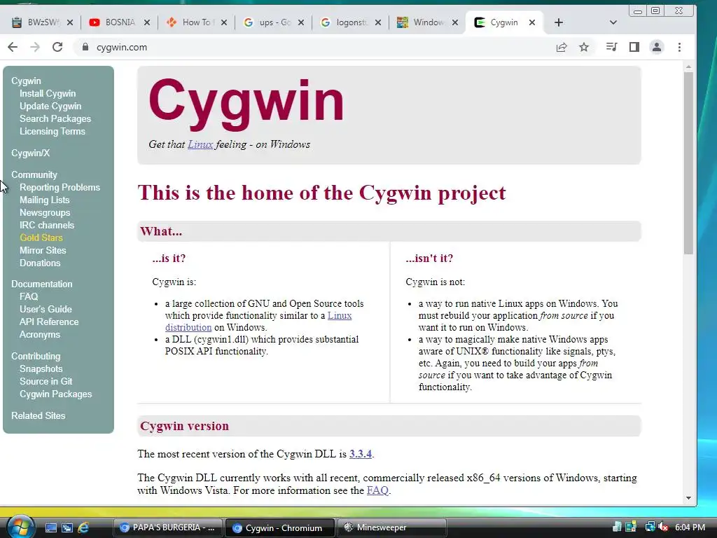This screenshot has height=538, width=717.
Task: Click the Linux link in the tagline
Action: (200, 144)
